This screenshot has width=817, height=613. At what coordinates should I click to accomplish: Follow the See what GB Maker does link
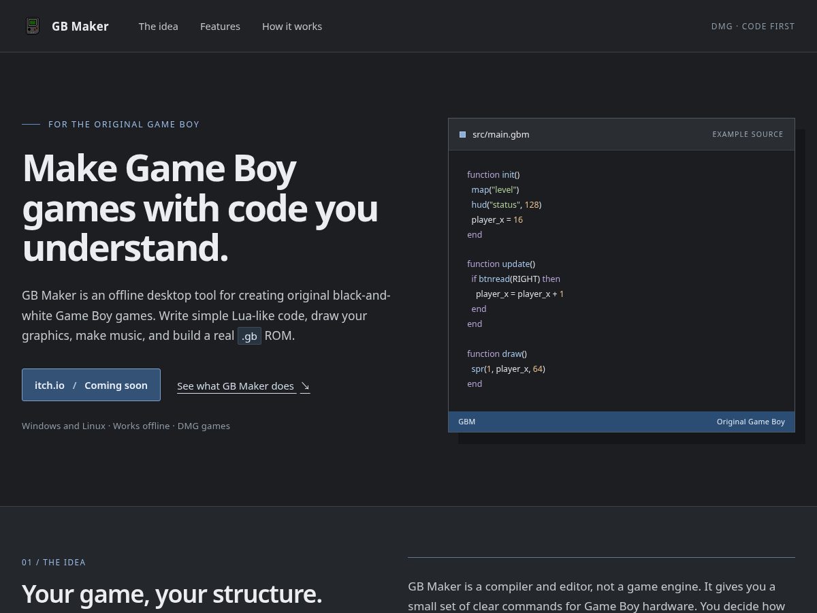[x=244, y=386]
